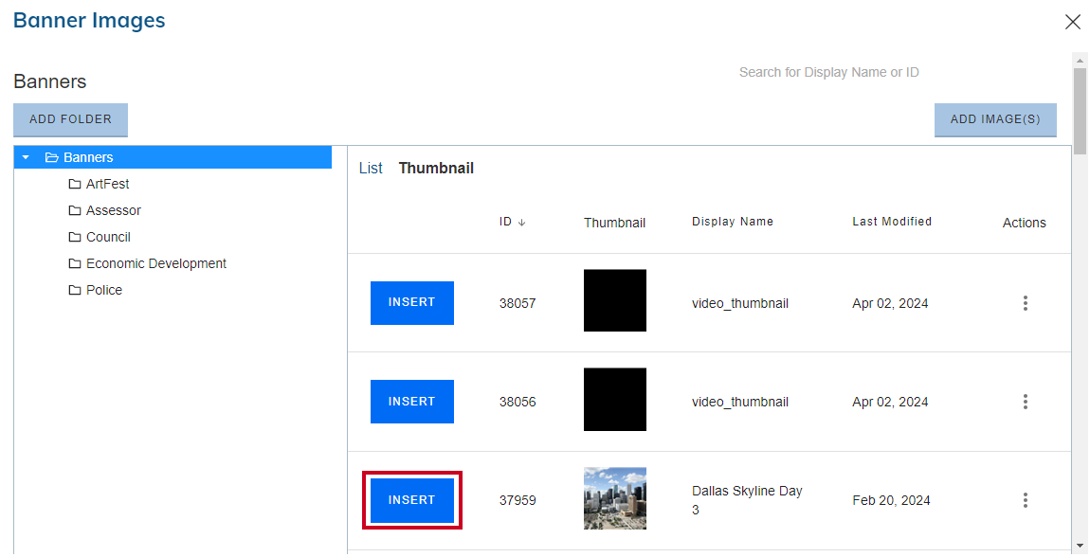Click Apr 02, 2024 date in row 38056
The width and height of the screenshot is (1090, 557).
click(891, 403)
